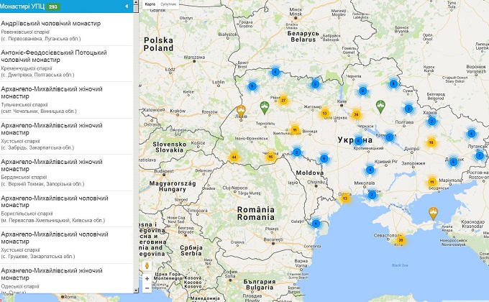Click the yellow cluster labeled 20 near Sevastopol
Screen dimensions: 489x302
(x=401, y=240)
